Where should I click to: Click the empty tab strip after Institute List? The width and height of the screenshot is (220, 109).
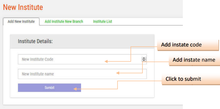149,21
